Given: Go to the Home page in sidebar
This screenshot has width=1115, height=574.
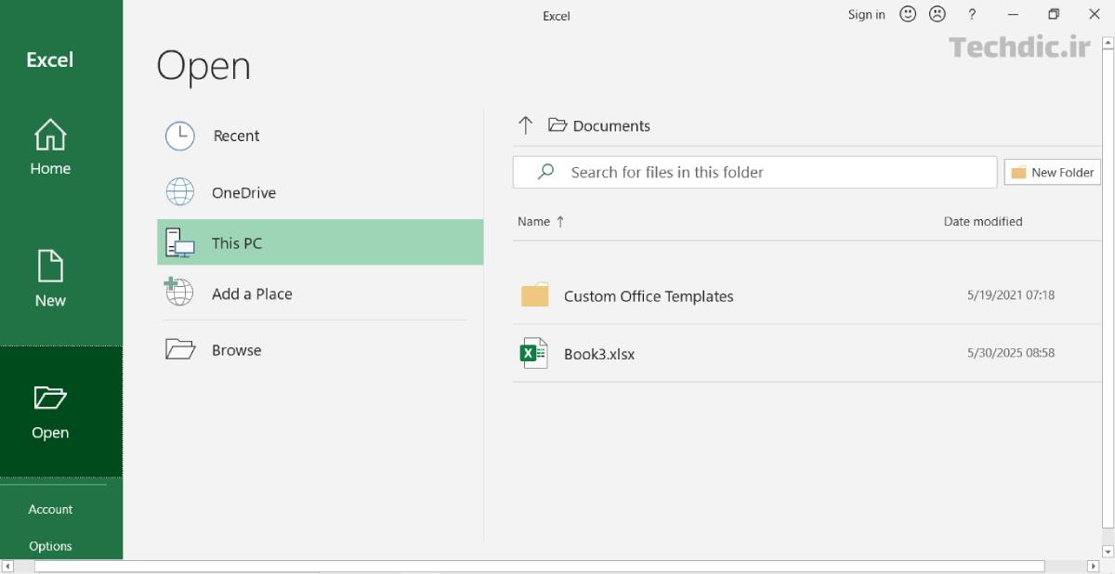Looking at the screenshot, I should [51, 148].
